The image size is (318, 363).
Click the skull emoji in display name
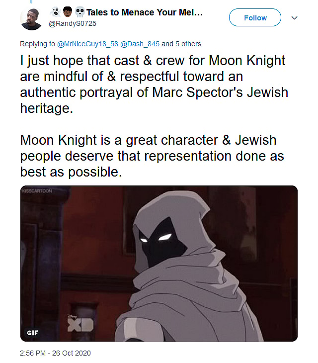(79, 12)
